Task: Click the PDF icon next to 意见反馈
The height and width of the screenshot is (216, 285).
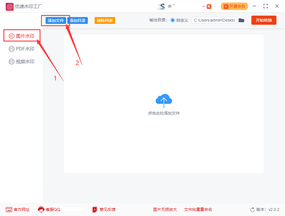Action: [94, 209]
